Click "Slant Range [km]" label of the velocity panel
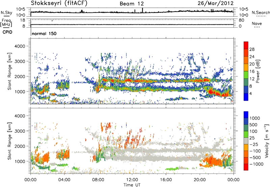 9,141
